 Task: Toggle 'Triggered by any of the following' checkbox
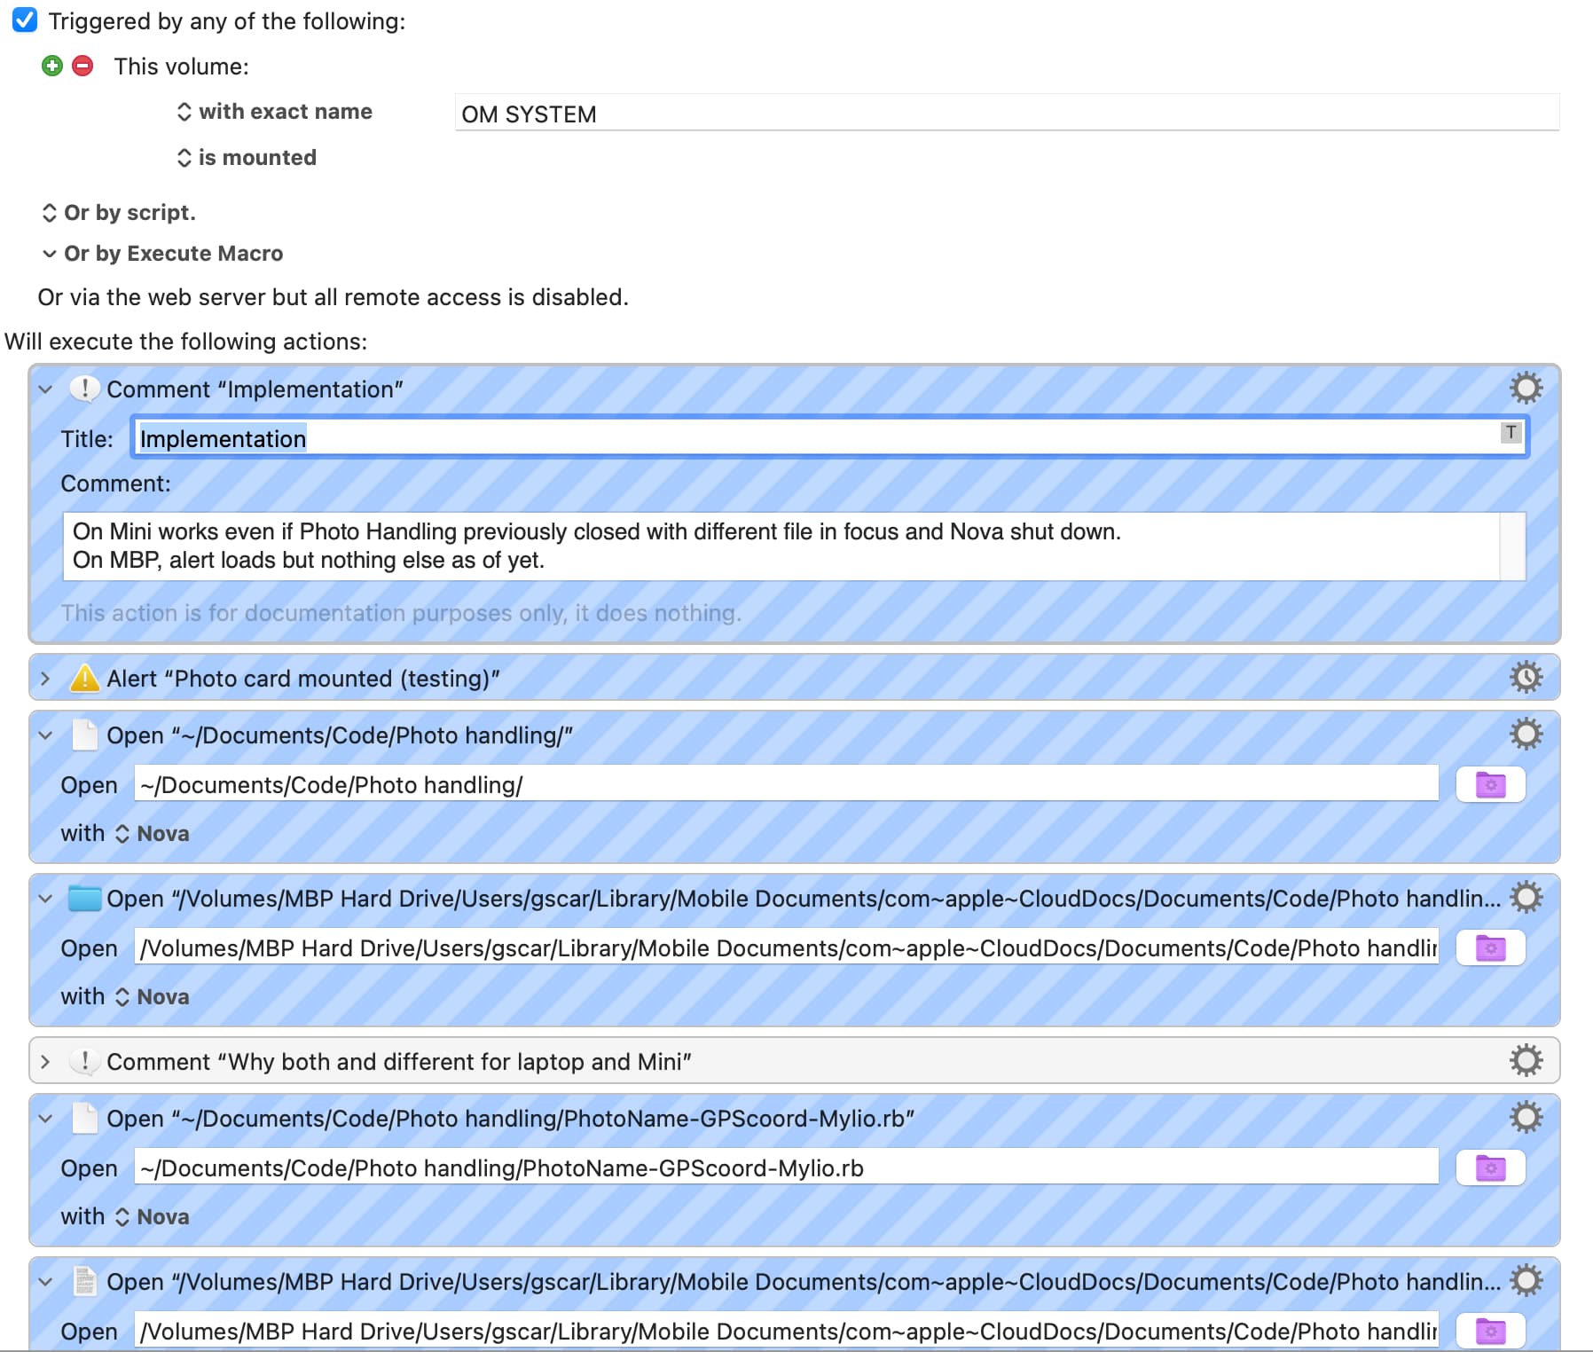tap(25, 20)
